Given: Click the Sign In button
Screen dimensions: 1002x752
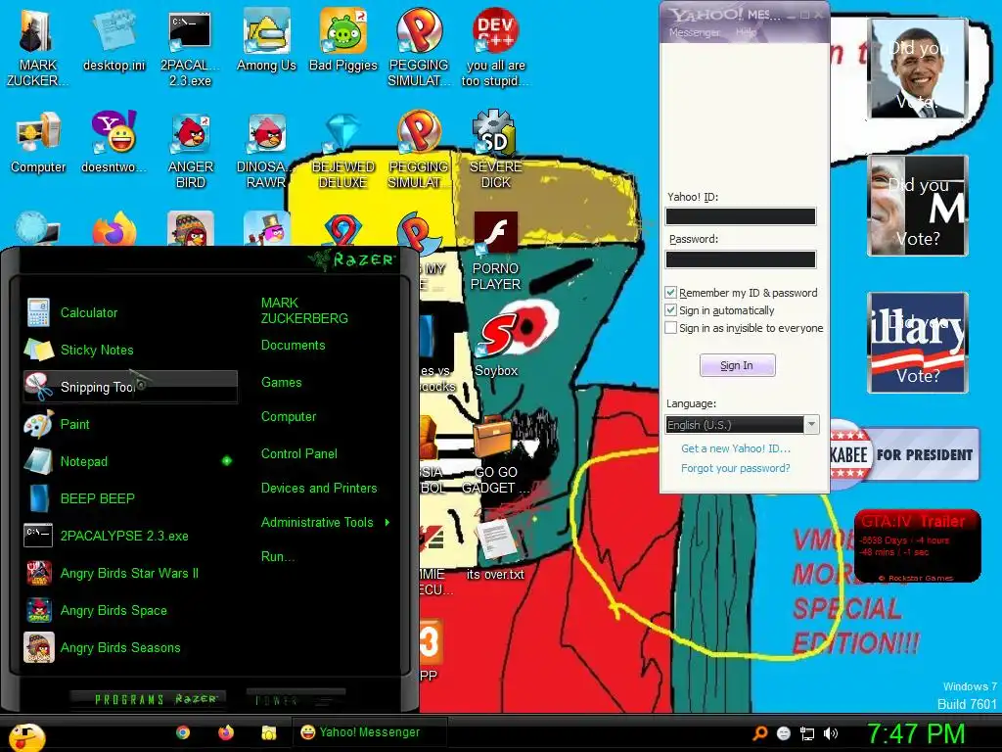Looking at the screenshot, I should (738, 365).
